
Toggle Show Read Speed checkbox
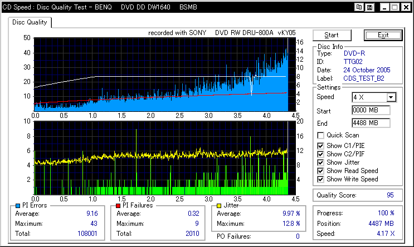[x=320, y=171]
